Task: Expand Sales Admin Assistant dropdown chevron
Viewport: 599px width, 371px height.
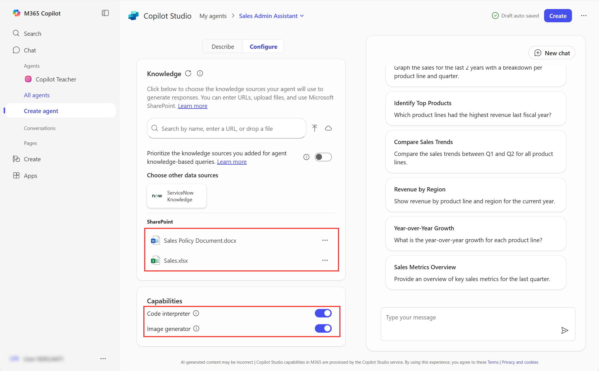Action: [x=302, y=16]
